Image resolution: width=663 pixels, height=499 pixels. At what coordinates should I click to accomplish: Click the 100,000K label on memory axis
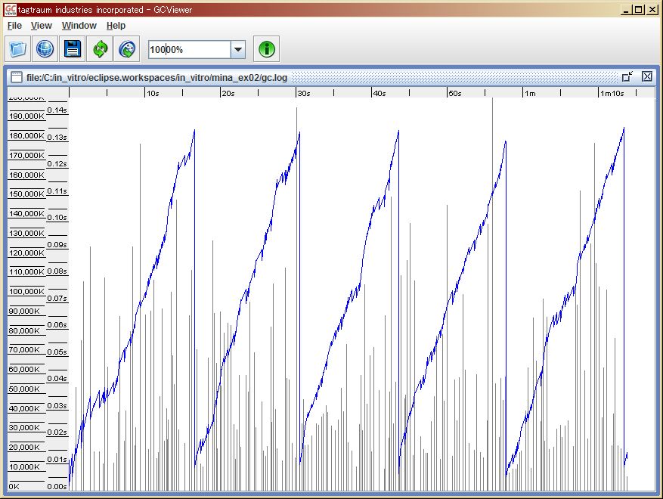[x=26, y=291]
